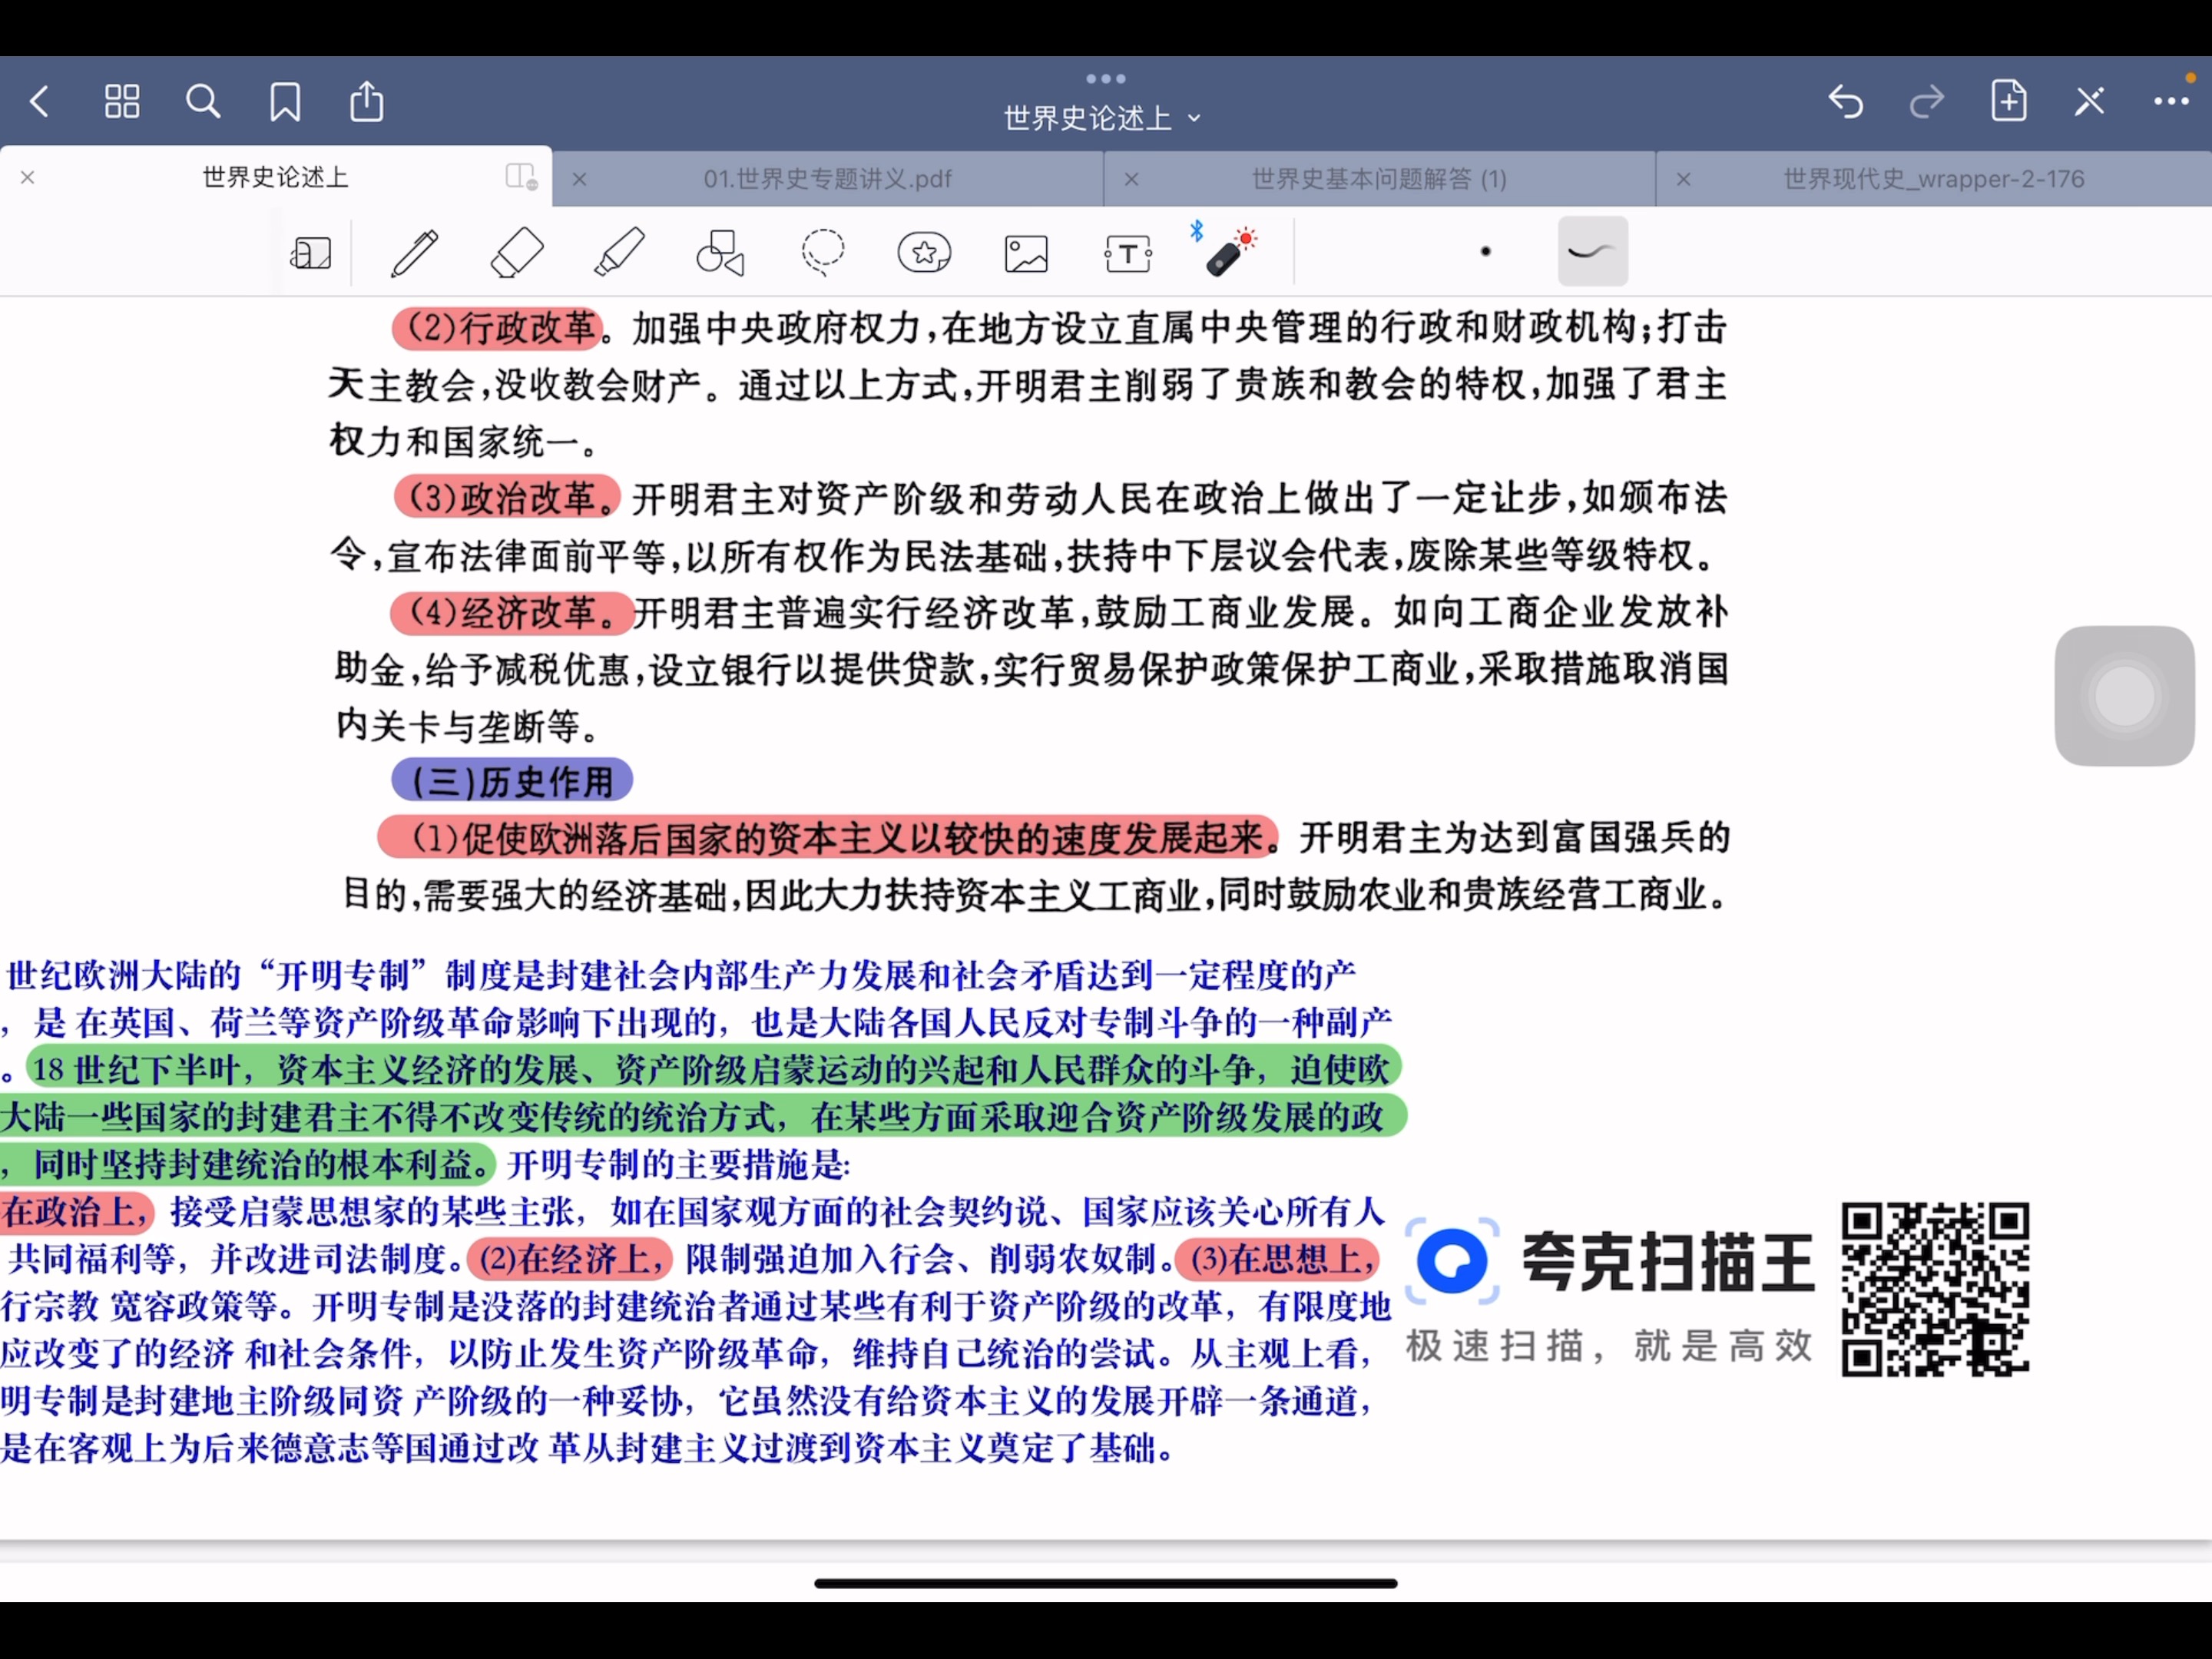
Task: Tap the QR code image in document
Action: (1935, 1289)
